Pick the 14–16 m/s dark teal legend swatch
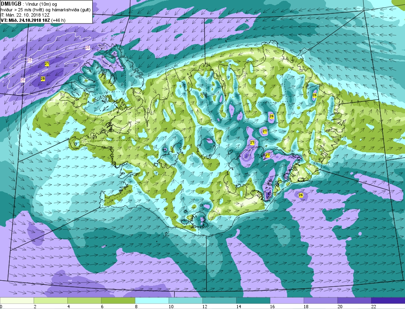The height and width of the screenshot is (309, 405). [253, 301]
